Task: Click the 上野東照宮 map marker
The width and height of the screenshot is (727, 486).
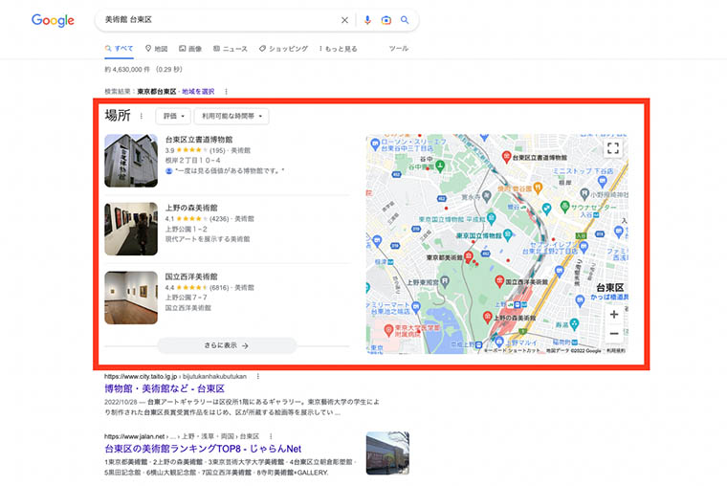Action: point(445,281)
